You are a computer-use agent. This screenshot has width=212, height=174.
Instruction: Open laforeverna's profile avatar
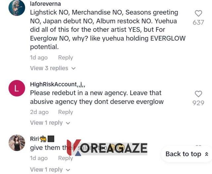[x=17, y=8]
